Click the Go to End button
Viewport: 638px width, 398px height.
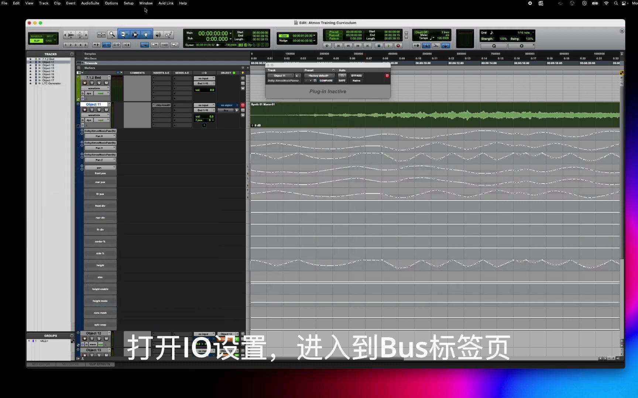(368, 46)
